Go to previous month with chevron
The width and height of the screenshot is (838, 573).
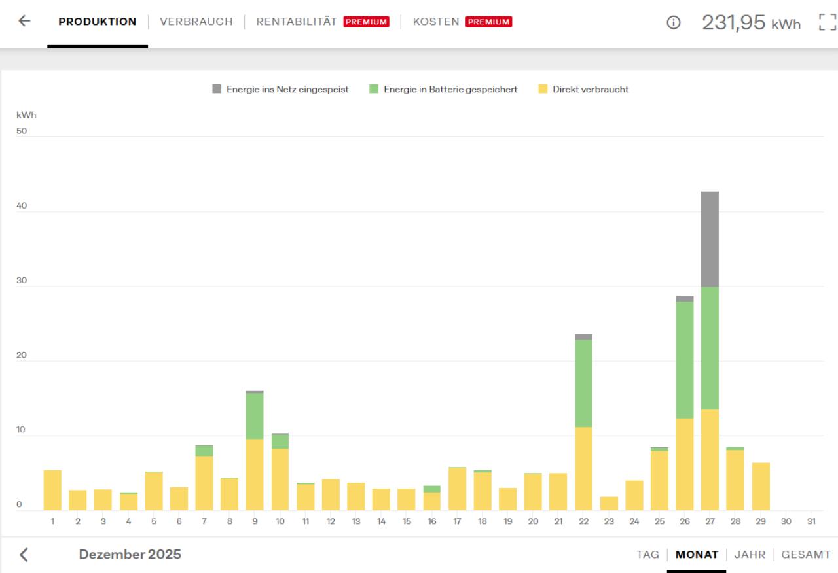coord(24,555)
